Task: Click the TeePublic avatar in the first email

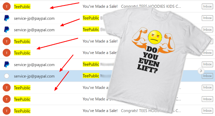Action: tap(6, 6)
